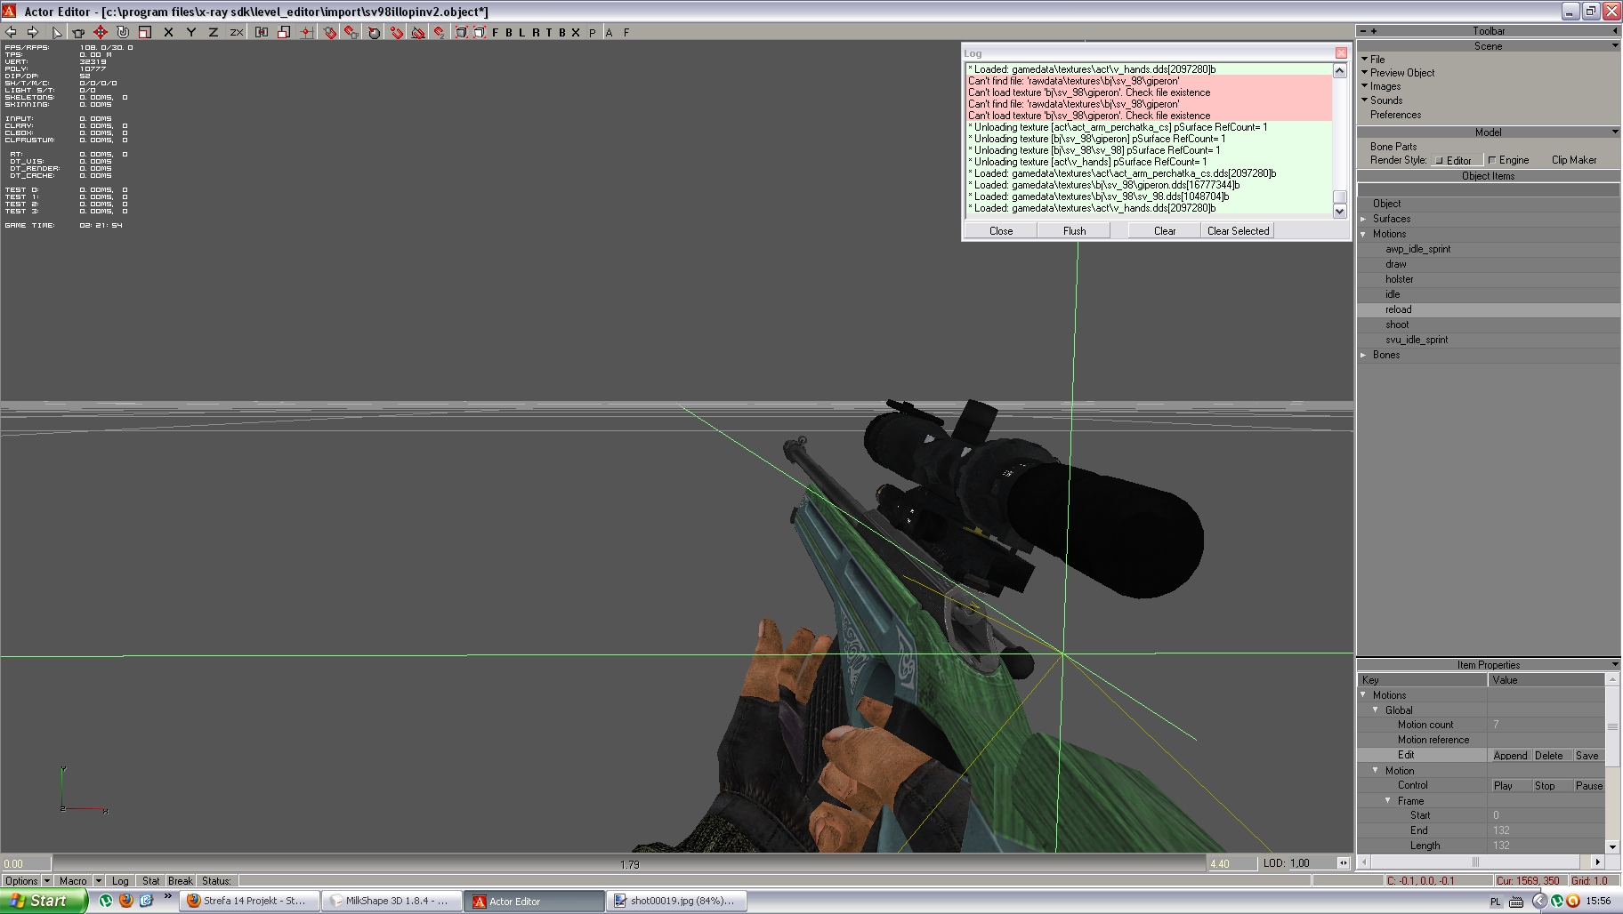This screenshot has width=1623, height=914.
Task: Click the grid snap icon
Action: (x=306, y=32)
